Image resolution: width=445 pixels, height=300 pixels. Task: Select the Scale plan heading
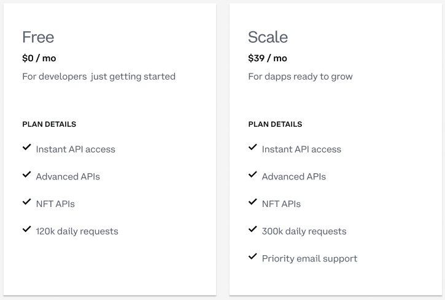click(x=268, y=37)
